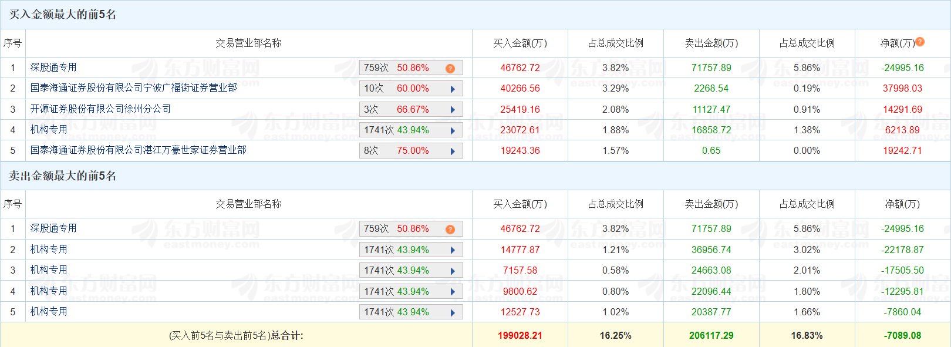
Task: Click the blue arrow icon next to 8次 75.00%
Action: point(453,151)
